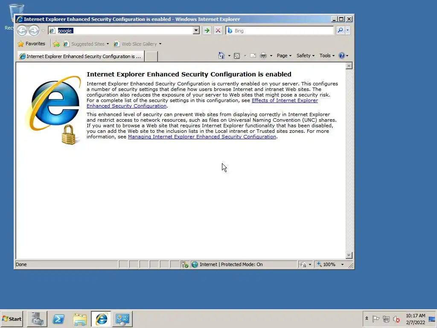Screen dimensions: 437x328
Task: Select the Enhanced Security Configuration tab
Action: click(x=81, y=56)
